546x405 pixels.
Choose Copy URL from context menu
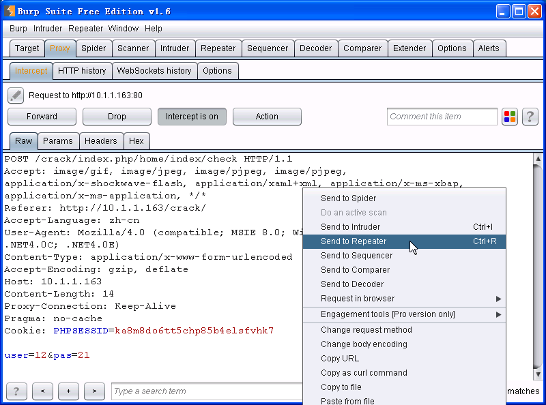pyautogui.click(x=404, y=359)
